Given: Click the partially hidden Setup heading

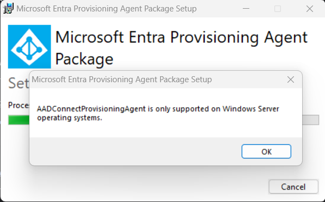Looking at the screenshot, I should click(x=19, y=83).
